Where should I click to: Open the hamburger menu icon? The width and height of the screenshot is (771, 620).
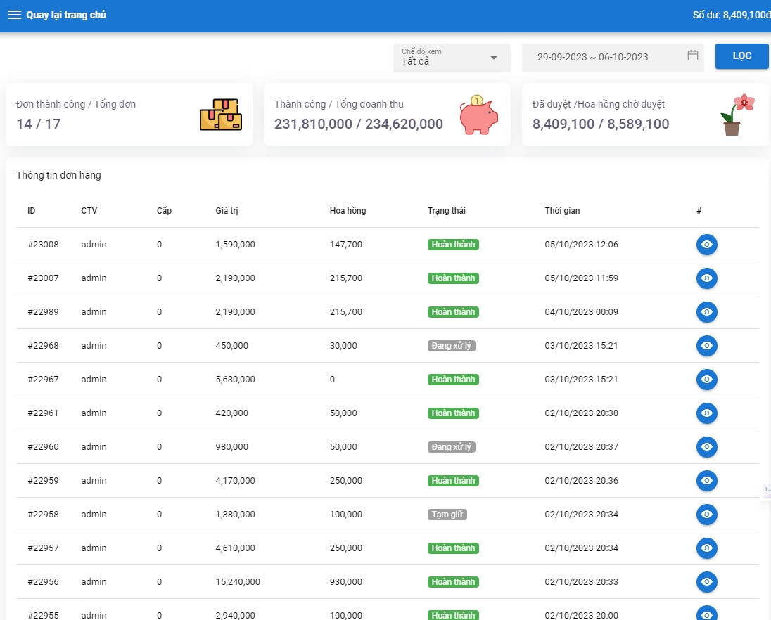14,15
